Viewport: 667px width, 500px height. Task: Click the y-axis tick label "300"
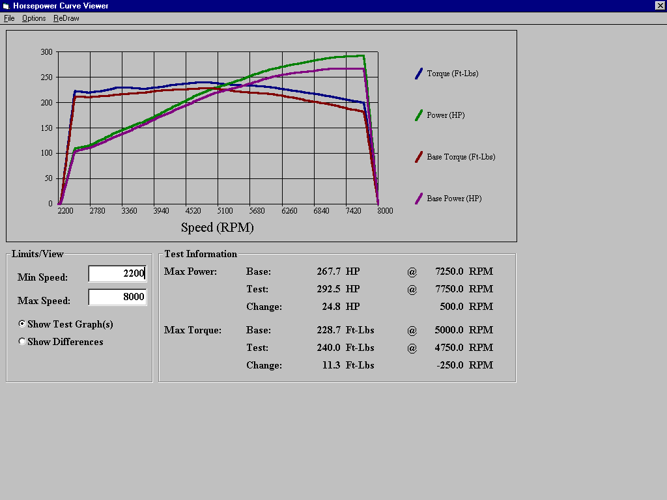(47, 52)
